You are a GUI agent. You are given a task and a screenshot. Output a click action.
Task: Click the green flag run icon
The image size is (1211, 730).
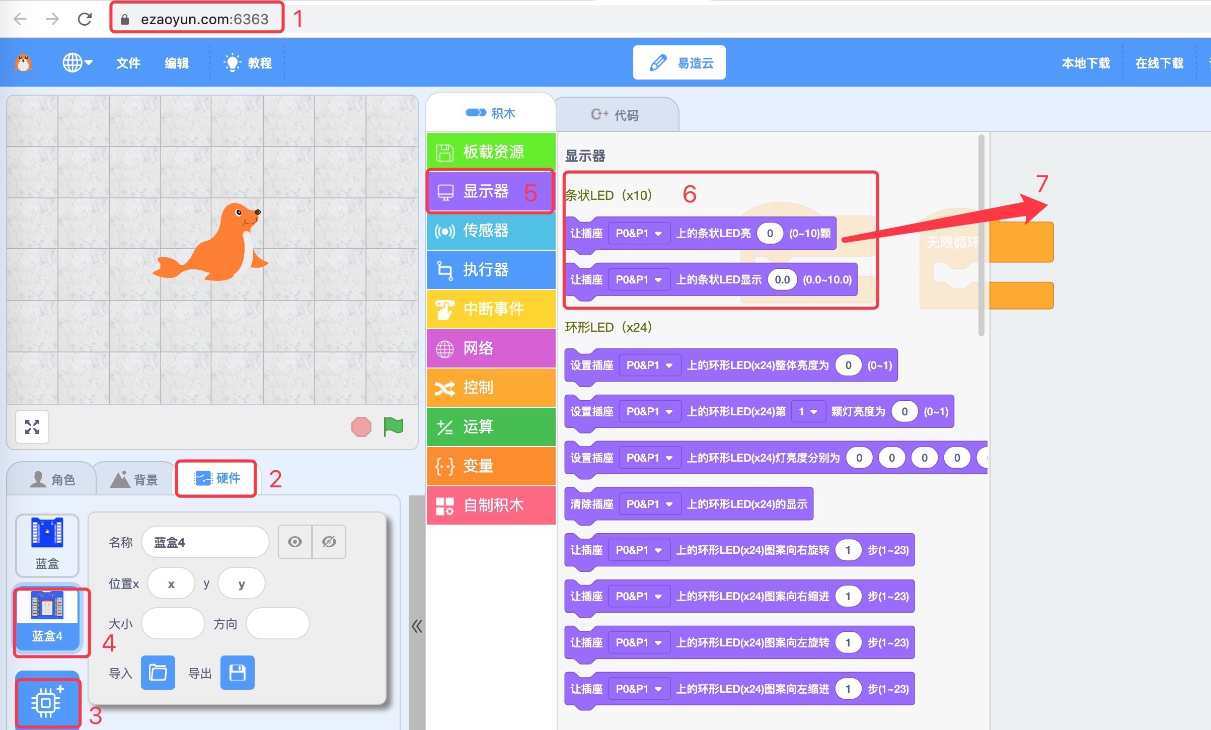point(393,427)
